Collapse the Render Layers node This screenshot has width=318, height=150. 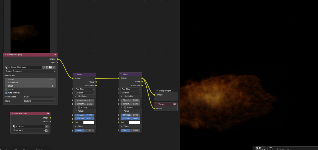click(13, 114)
